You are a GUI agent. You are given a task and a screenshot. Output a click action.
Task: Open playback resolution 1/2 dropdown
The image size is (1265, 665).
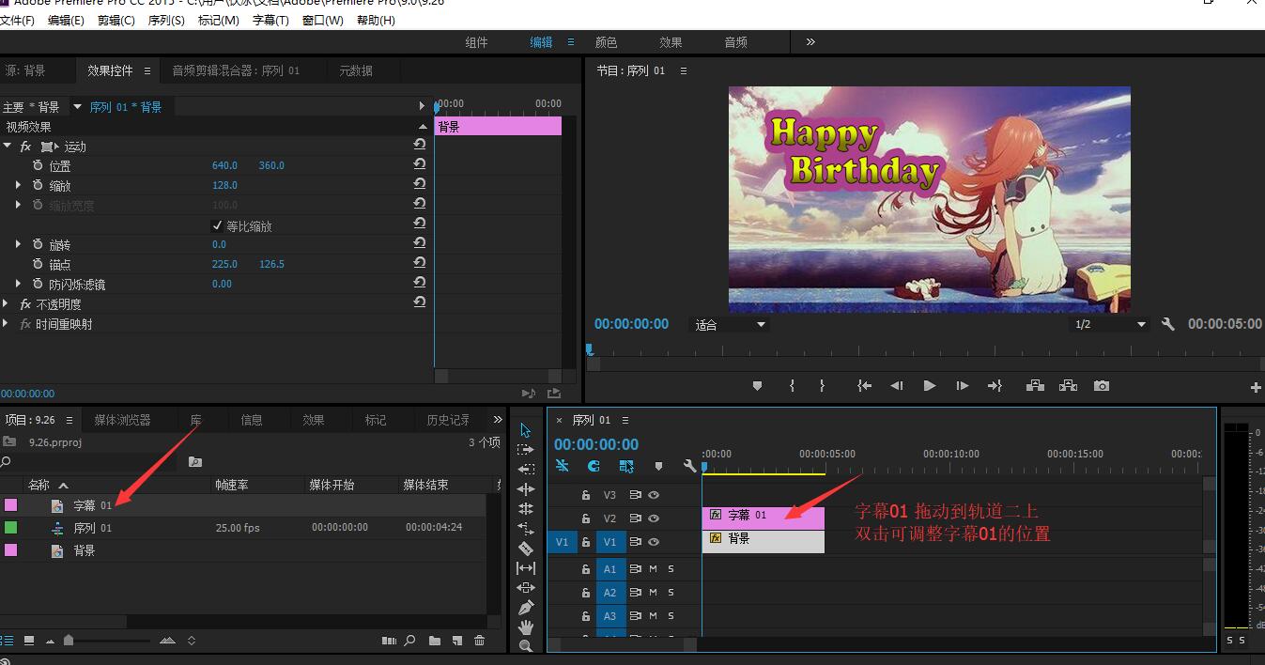(1111, 324)
